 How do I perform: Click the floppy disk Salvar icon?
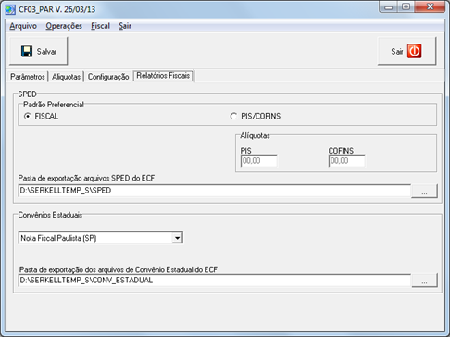(27, 52)
